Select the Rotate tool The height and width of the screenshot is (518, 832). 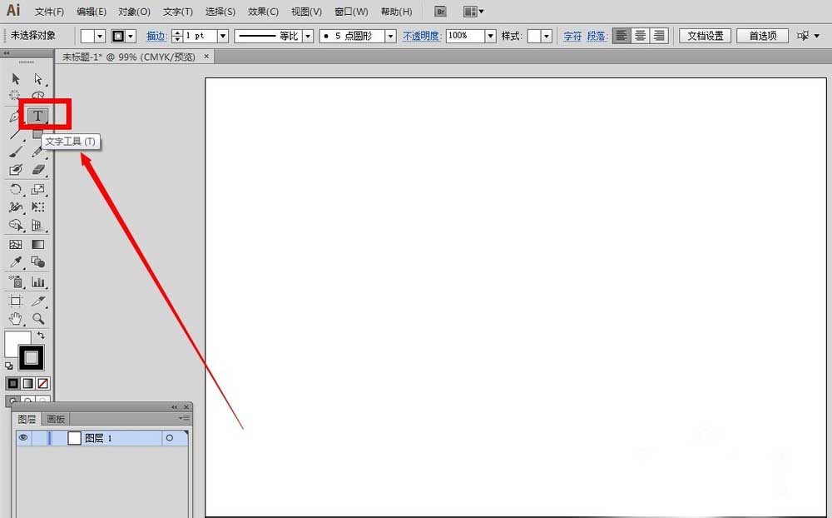point(15,189)
